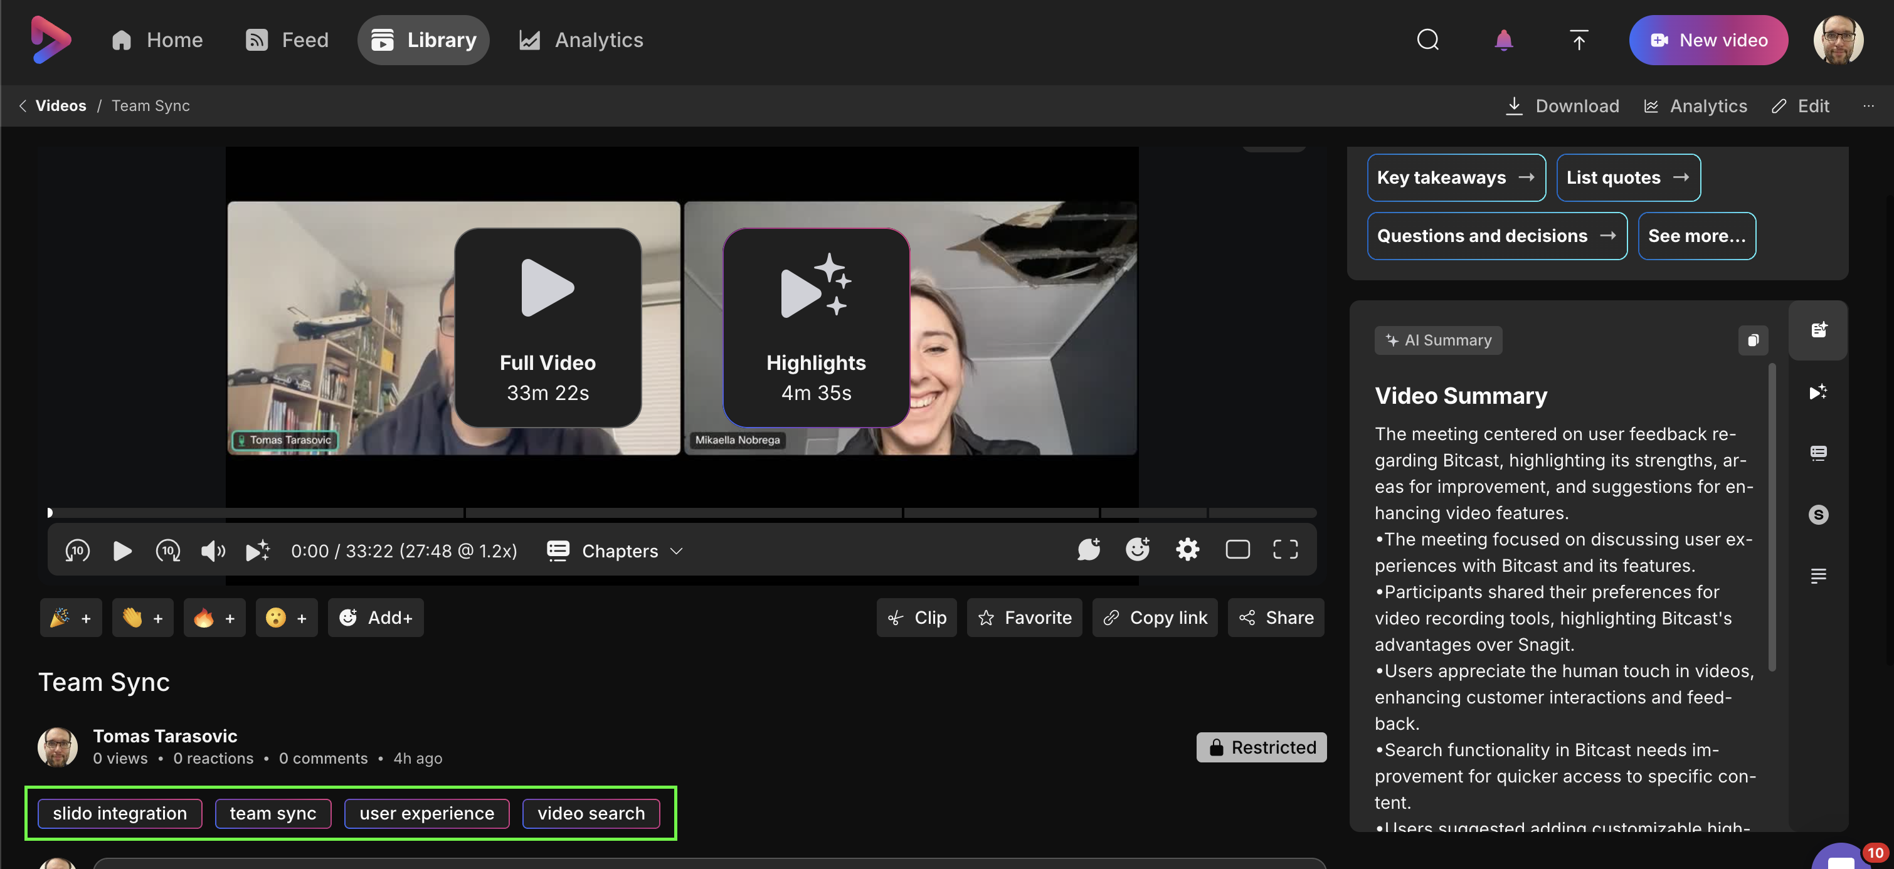Expand the Chapters dropdown
This screenshot has height=869, width=1894.
coord(615,550)
